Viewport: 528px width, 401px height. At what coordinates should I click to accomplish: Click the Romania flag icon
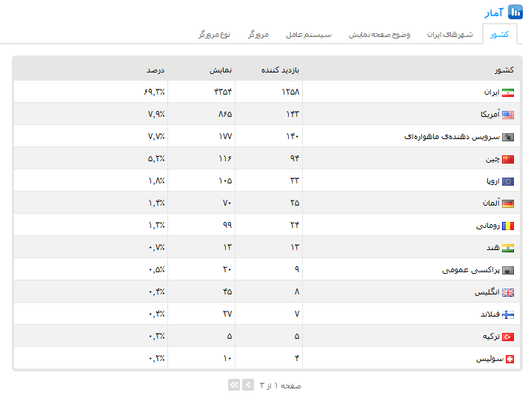click(x=508, y=226)
